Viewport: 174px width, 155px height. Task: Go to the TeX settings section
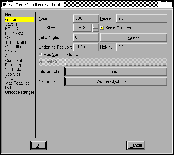(11, 51)
